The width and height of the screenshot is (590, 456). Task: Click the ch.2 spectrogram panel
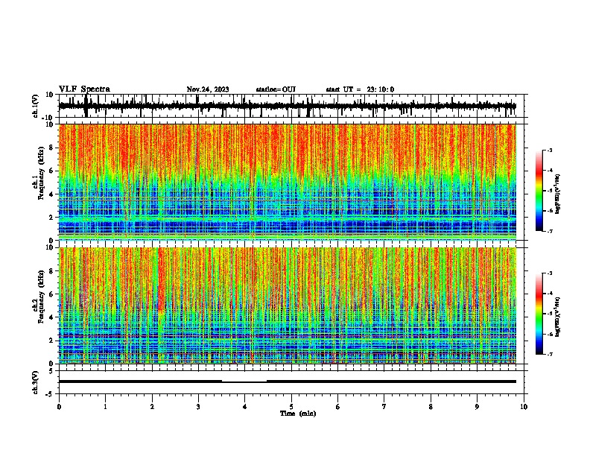(x=288, y=305)
